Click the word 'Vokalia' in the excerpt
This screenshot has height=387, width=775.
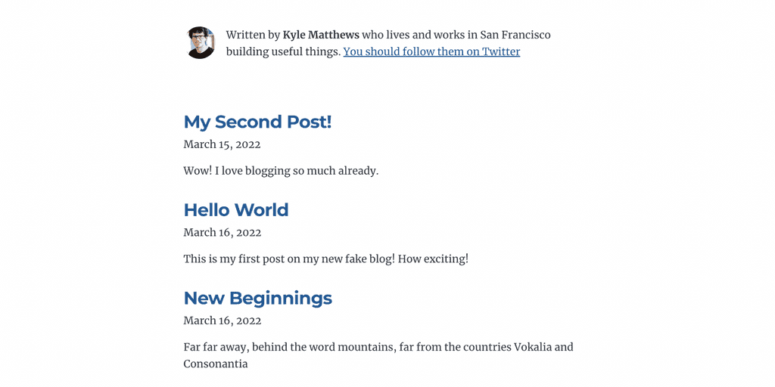click(x=534, y=347)
